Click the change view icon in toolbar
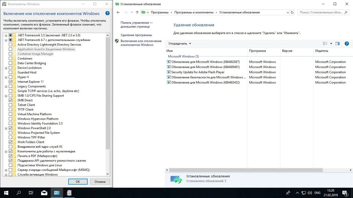 point(325,44)
